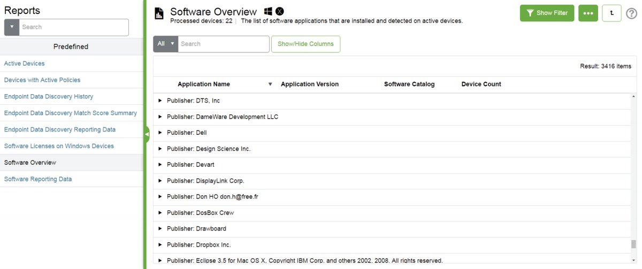Open Software Licenses on Windows Devices report
This screenshot has height=269, width=642.
[x=59, y=146]
